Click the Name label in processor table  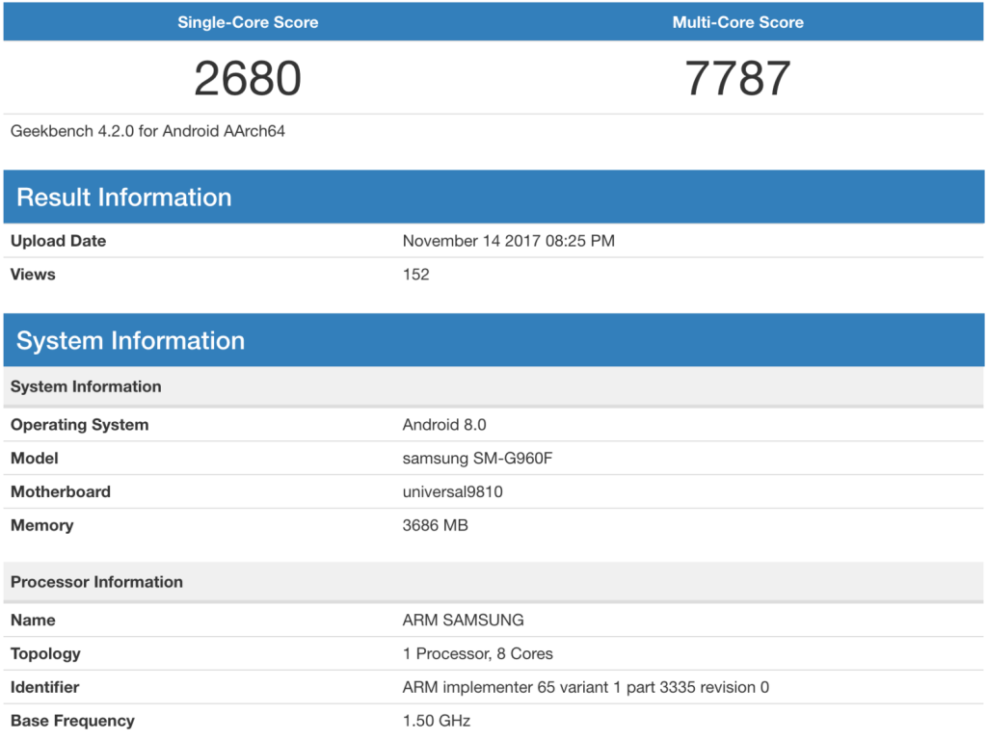(x=33, y=621)
